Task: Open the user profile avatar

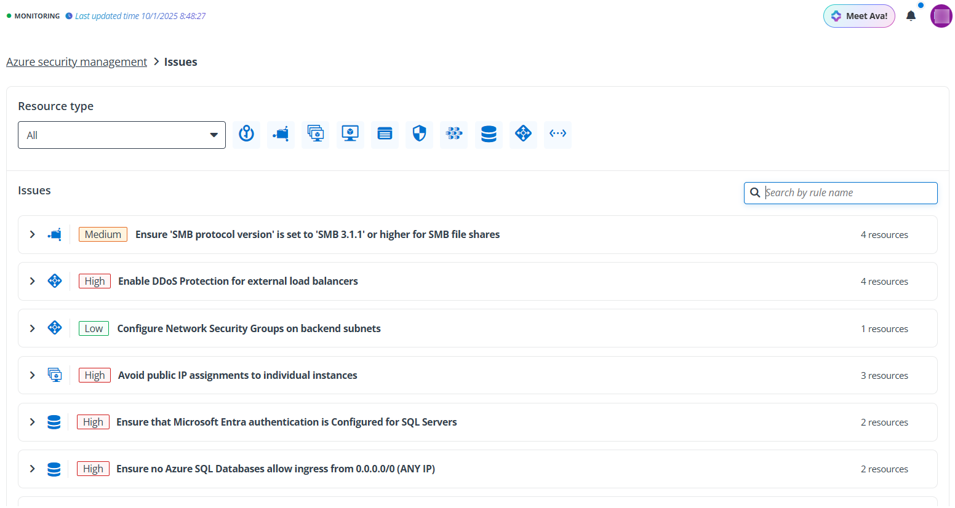Action: tap(941, 16)
